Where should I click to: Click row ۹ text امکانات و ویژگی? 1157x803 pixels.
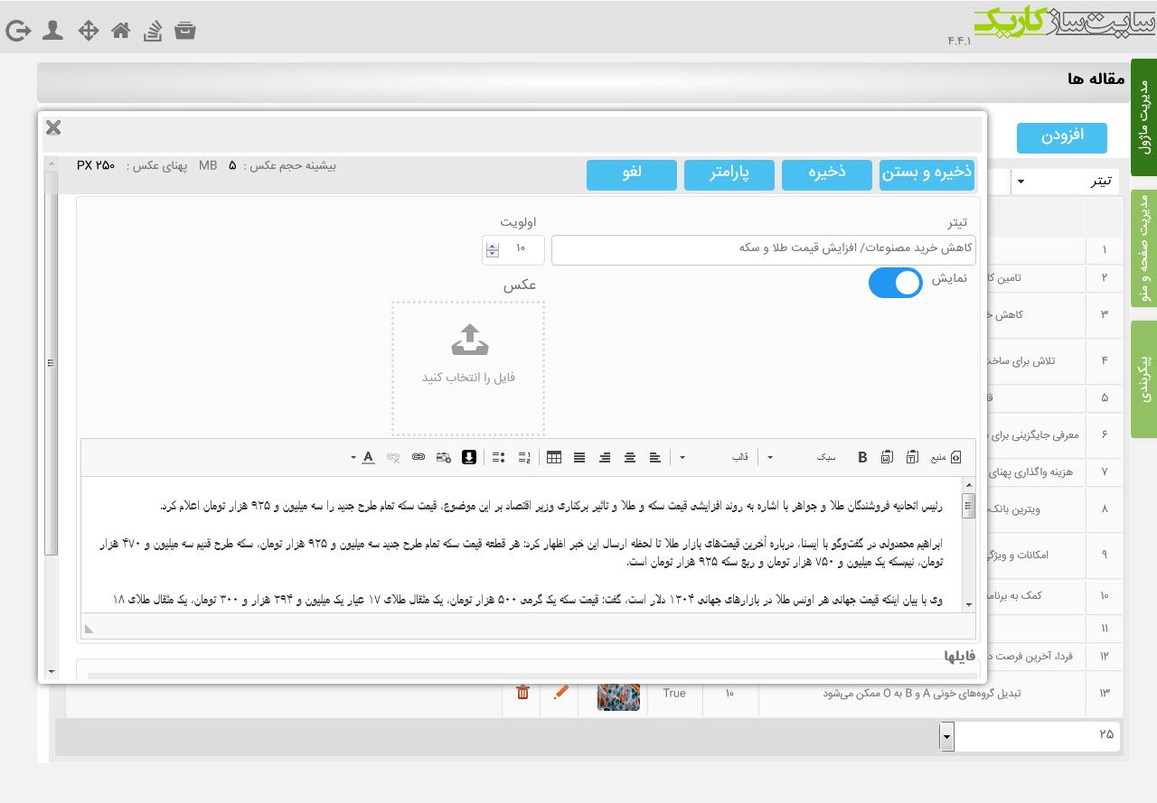1019,555
